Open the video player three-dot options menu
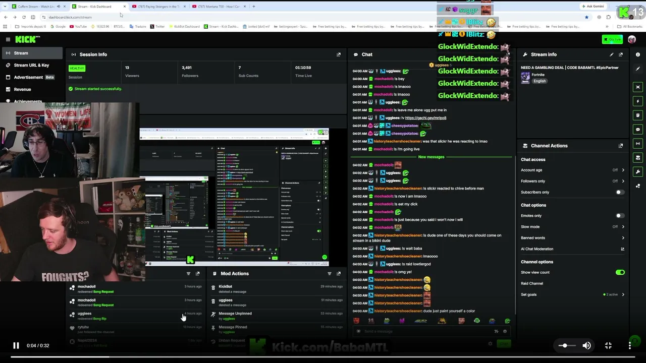This screenshot has width=646, height=363. coord(630,345)
